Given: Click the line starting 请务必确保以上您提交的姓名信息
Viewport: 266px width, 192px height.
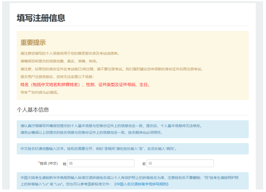Looking at the screenshot, I should point(91,132).
